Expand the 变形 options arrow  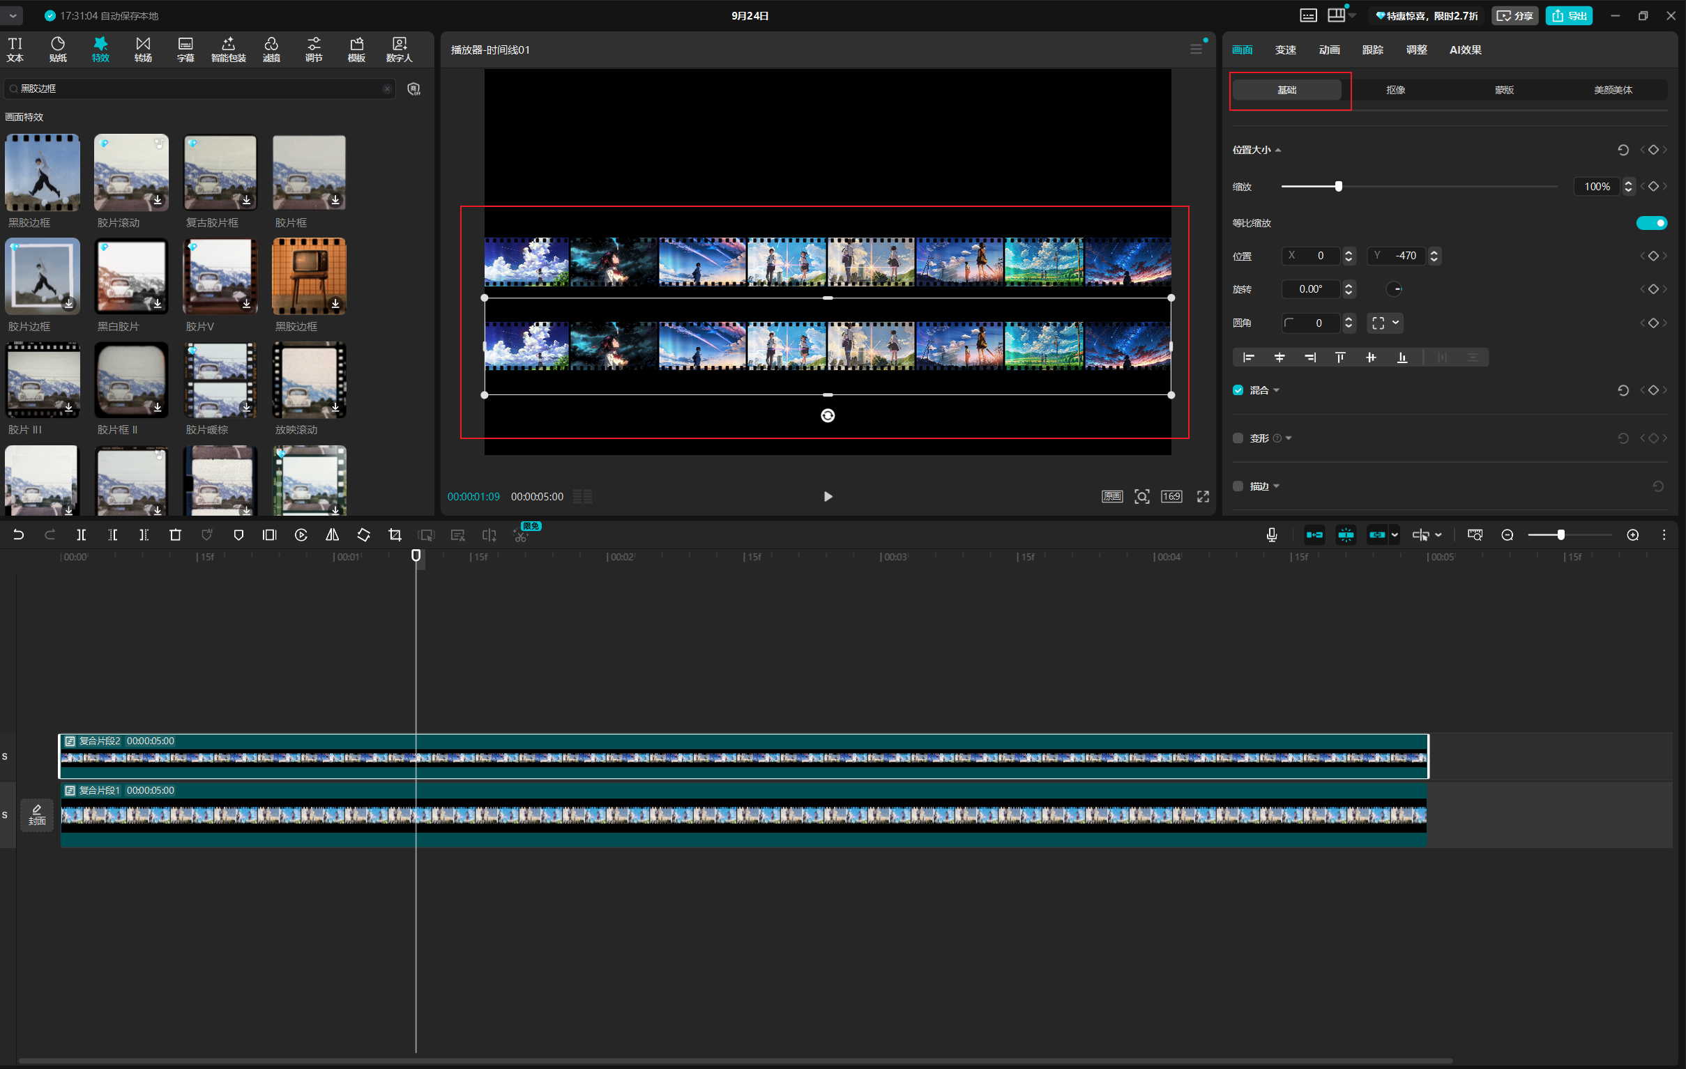(1289, 438)
